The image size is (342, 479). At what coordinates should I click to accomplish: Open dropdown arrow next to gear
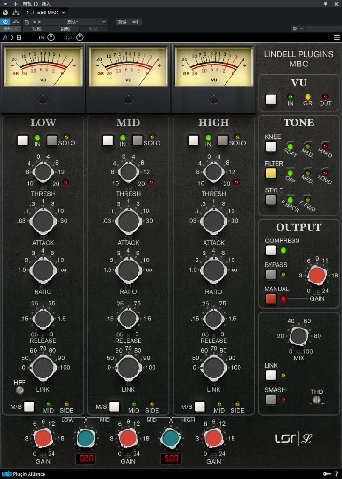302,29
